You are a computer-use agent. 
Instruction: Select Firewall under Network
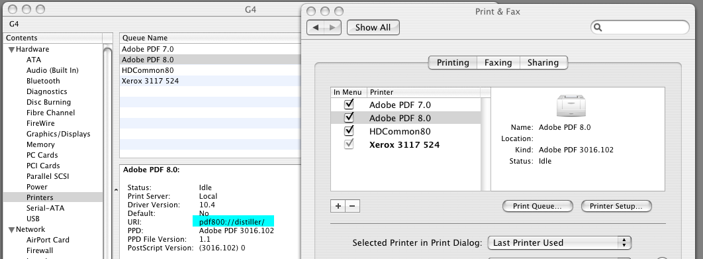tap(40, 250)
